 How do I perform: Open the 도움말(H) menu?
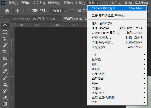141,3
